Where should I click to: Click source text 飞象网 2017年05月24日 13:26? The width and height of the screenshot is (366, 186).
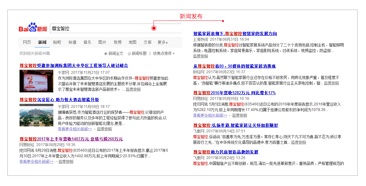click(219, 158)
